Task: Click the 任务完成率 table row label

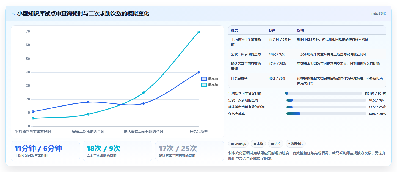Action: click(x=239, y=78)
